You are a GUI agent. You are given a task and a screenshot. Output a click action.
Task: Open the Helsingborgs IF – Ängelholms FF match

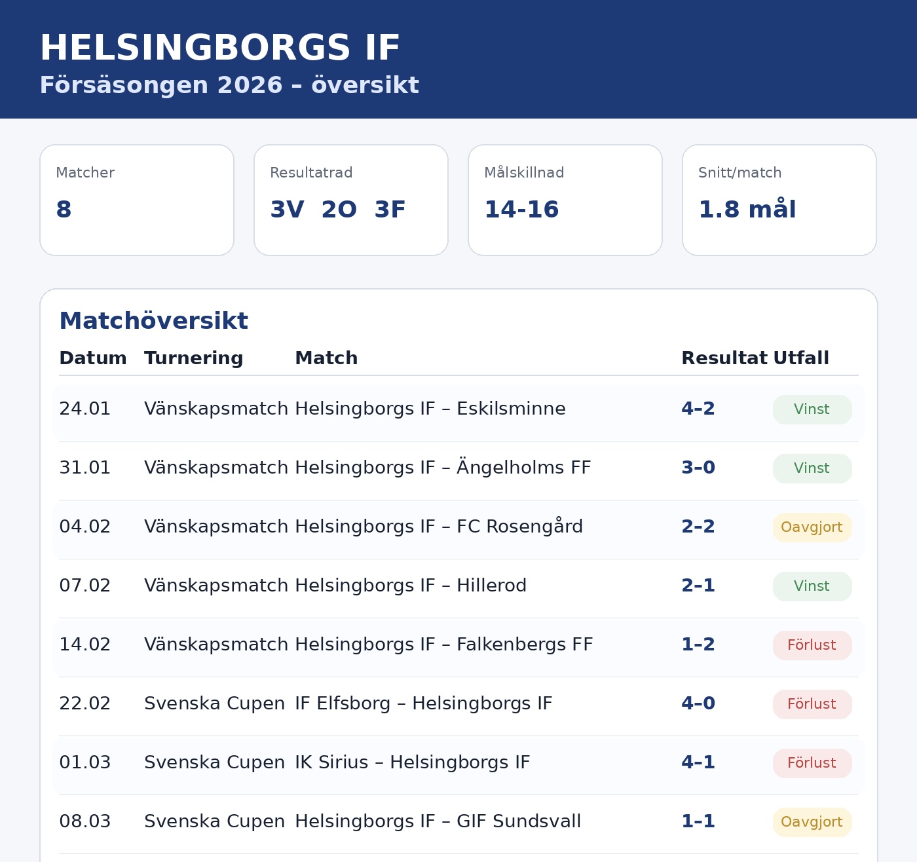coord(443,468)
